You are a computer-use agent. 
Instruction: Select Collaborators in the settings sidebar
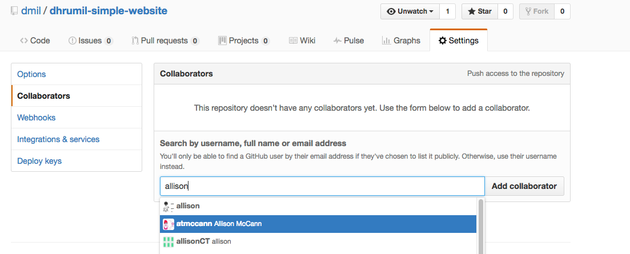pos(77,96)
